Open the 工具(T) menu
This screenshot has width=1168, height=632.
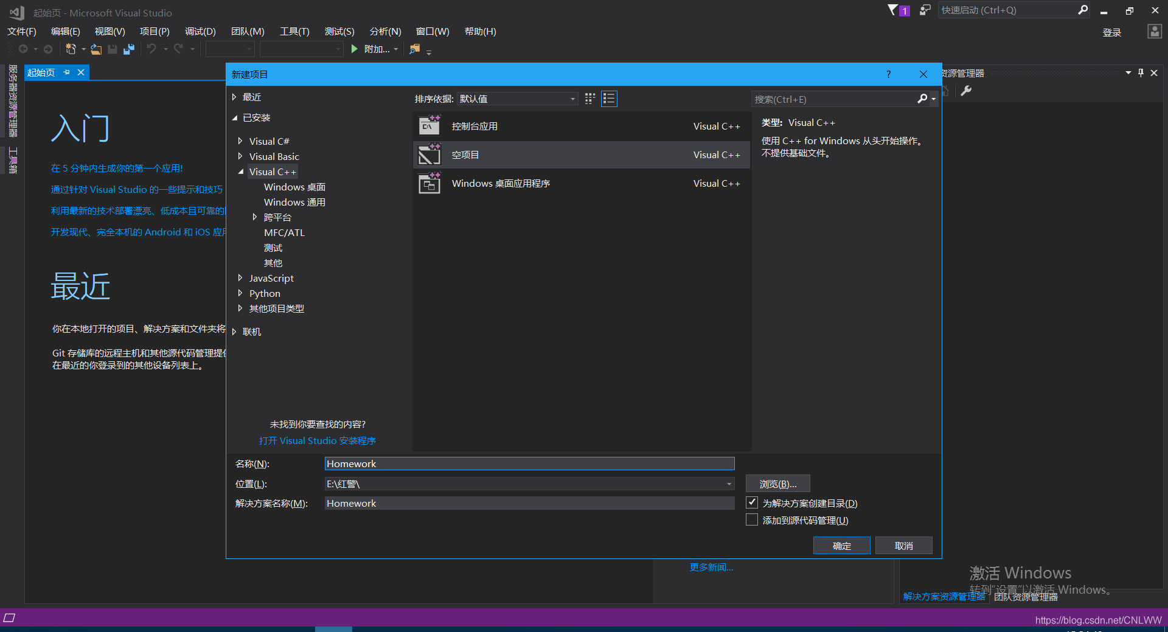tap(294, 32)
